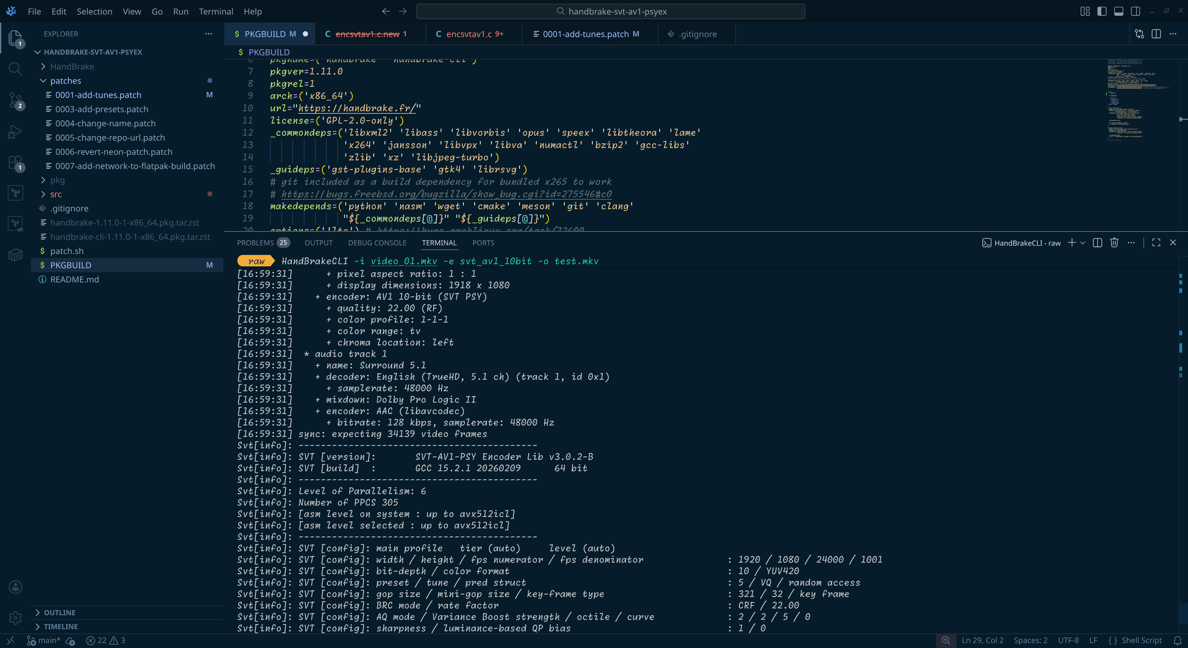Image resolution: width=1188 pixels, height=648 pixels.
Task: Toggle bottom panel layout button
Action: pyautogui.click(x=1118, y=11)
